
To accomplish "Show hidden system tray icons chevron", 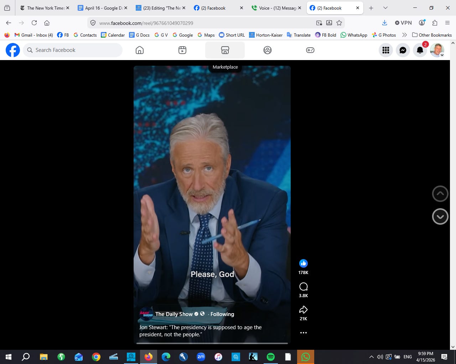I will 371,357.
